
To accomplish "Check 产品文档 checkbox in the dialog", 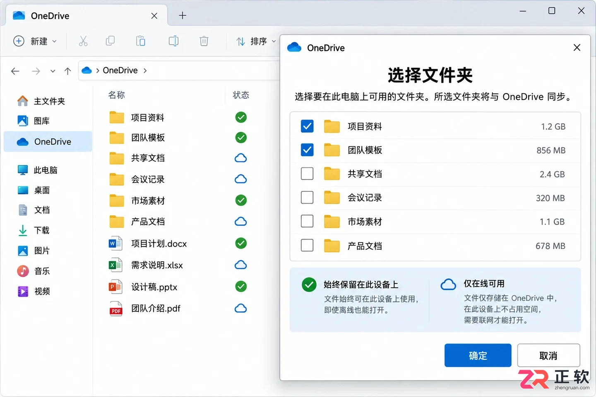I will click(x=307, y=245).
